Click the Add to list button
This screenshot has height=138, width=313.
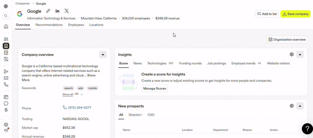pyautogui.click(x=267, y=14)
